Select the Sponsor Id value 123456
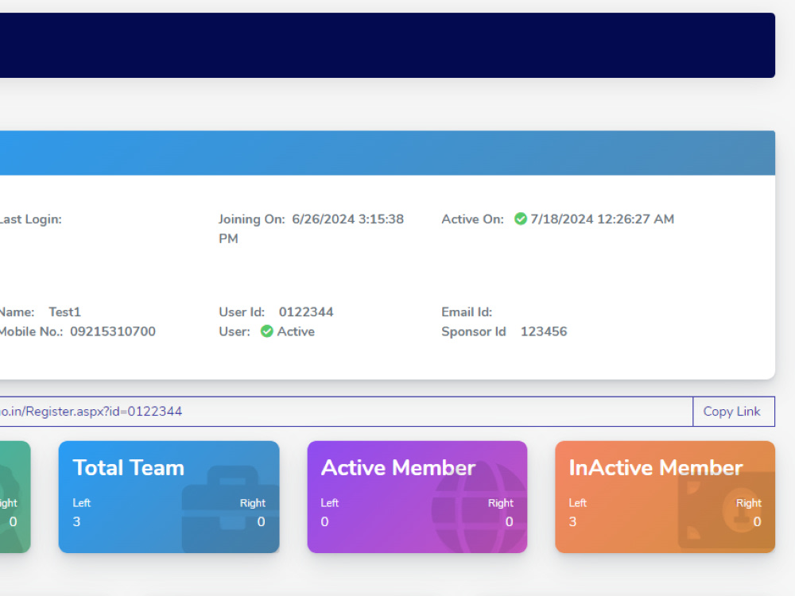Image resolution: width=795 pixels, height=596 pixels. tap(544, 331)
